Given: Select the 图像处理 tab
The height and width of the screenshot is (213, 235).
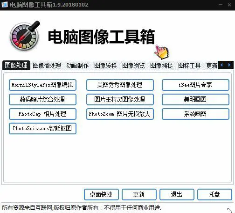Looking at the screenshot, I should click(16, 65).
